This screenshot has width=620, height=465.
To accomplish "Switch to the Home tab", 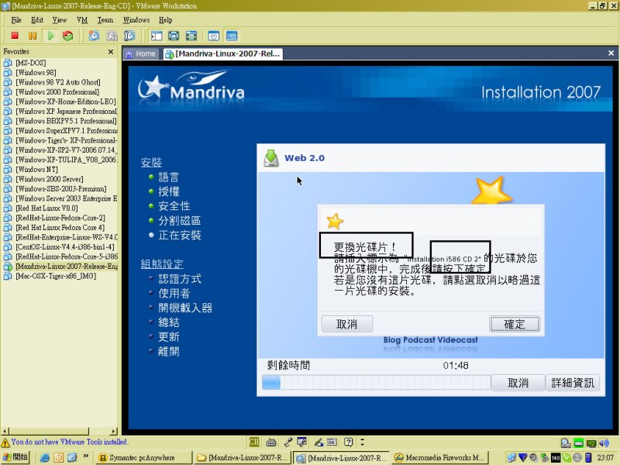I will [141, 53].
